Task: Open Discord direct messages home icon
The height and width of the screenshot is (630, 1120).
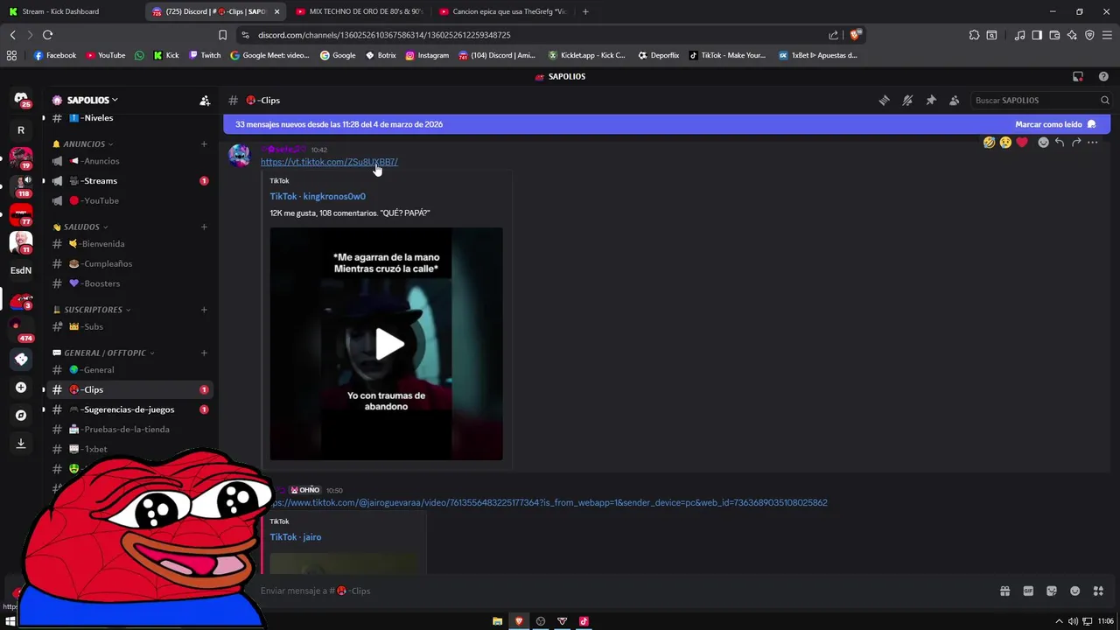Action: click(21, 100)
